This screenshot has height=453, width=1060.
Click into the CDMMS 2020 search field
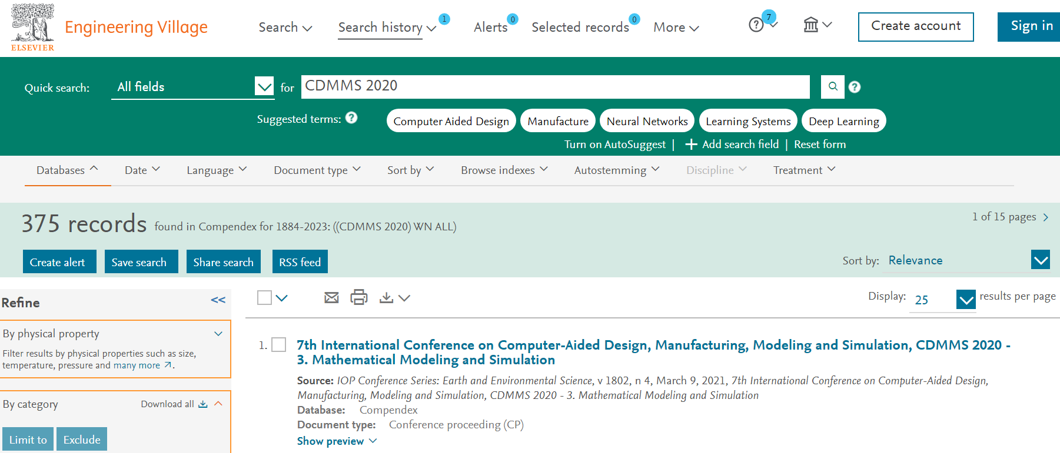(555, 86)
